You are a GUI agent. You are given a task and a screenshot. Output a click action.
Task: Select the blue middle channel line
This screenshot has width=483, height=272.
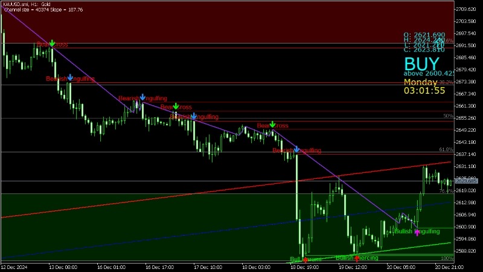click(226, 230)
